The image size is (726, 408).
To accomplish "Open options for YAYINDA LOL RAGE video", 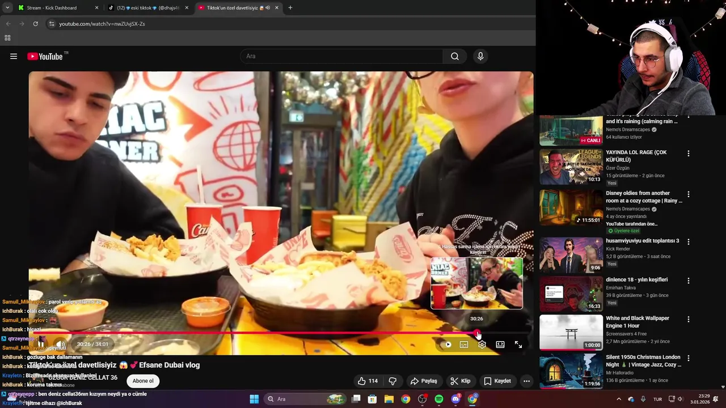I will click(689, 154).
